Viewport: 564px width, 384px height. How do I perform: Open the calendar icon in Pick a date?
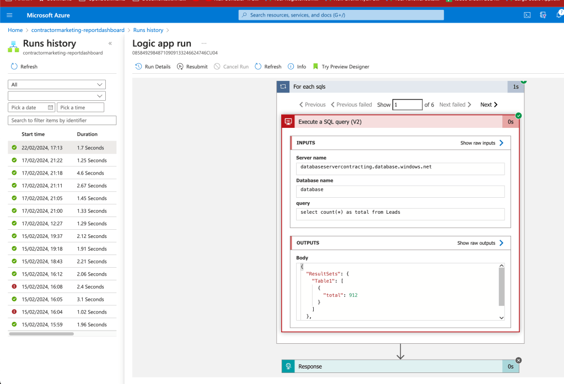click(50, 107)
